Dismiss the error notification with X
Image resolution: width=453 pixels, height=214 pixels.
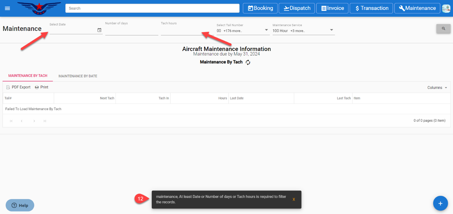294,200
